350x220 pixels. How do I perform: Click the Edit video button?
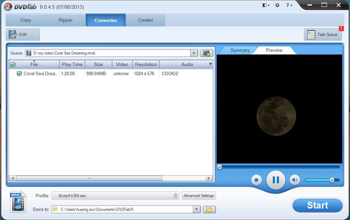pos(23,34)
